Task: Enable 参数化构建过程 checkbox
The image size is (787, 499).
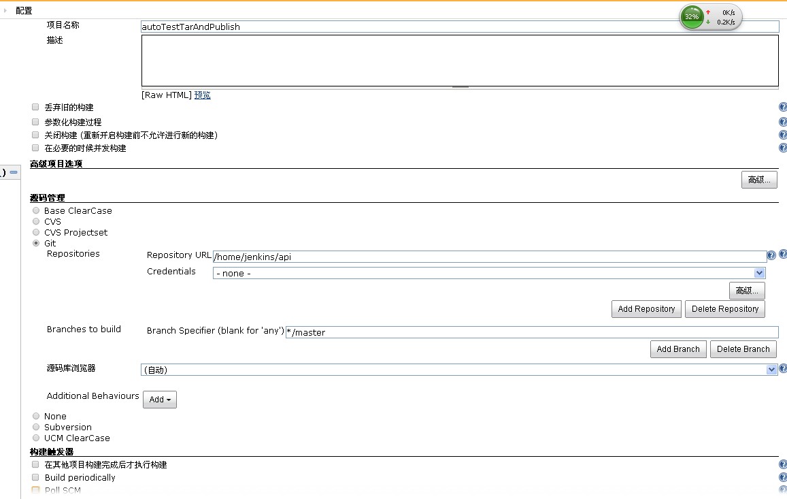Action: pyautogui.click(x=35, y=122)
